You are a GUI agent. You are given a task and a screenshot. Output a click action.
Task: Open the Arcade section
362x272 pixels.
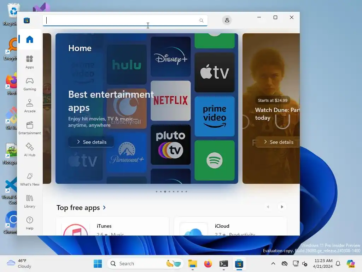pyautogui.click(x=30, y=106)
